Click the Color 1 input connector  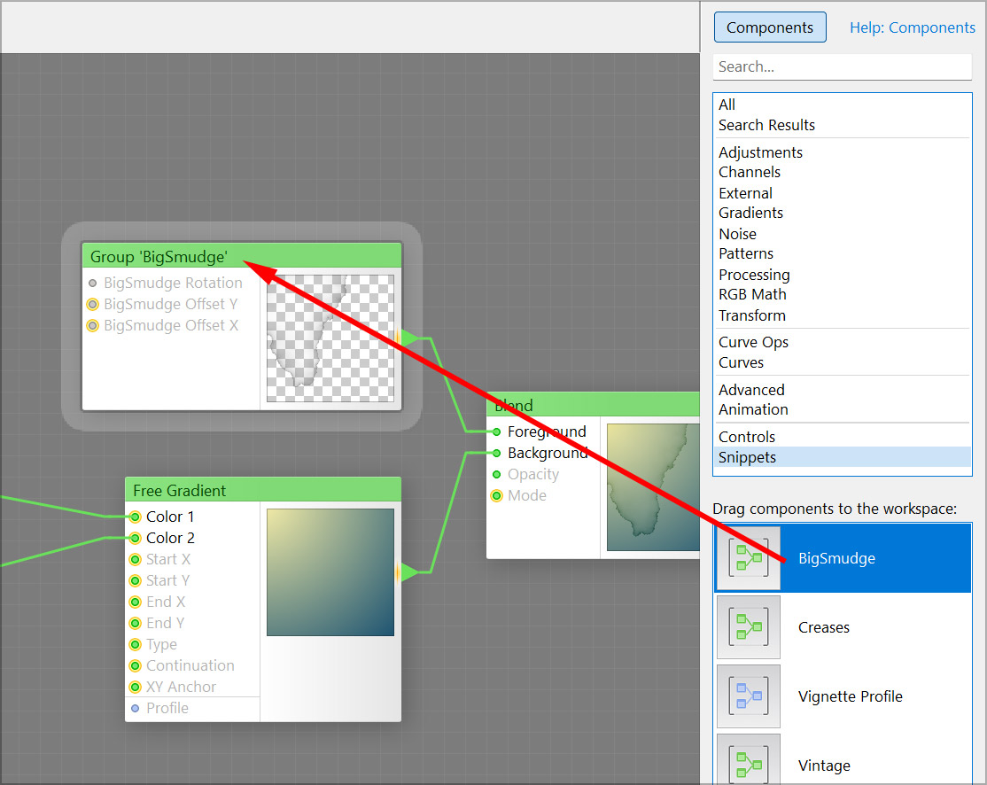pos(135,517)
